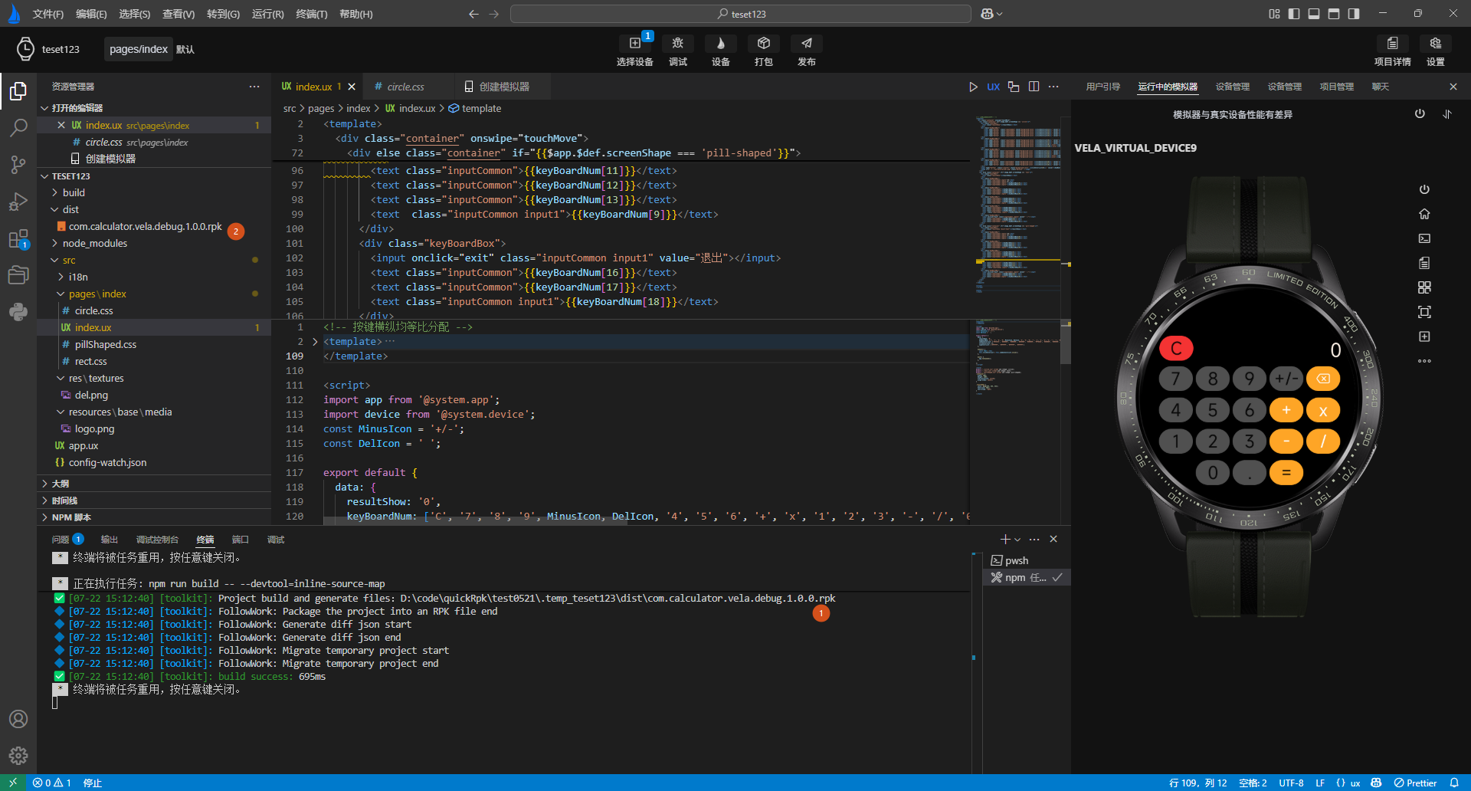This screenshot has height=791, width=1471.
Task: Switch to the circle.css editor tab
Action: [x=405, y=87]
